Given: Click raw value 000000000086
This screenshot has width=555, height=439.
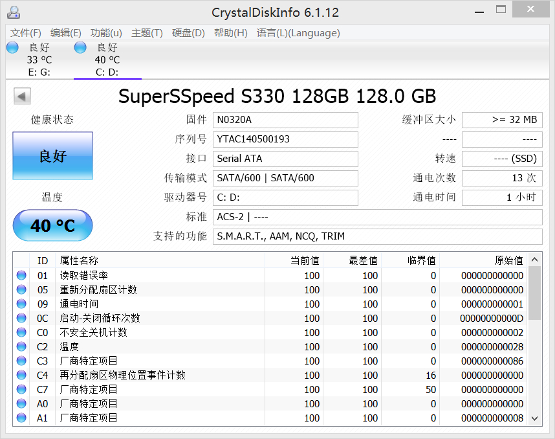Looking at the screenshot, I should tap(492, 361).
